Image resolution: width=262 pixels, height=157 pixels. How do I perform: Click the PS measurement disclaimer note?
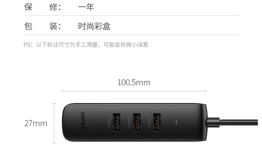click(86, 44)
